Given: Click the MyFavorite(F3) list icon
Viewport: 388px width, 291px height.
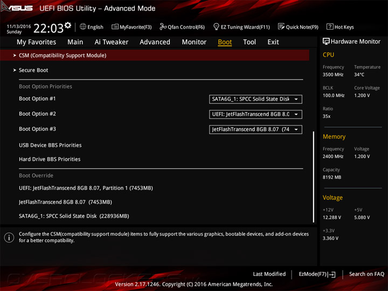Looking at the screenshot, I should tap(115, 27).
